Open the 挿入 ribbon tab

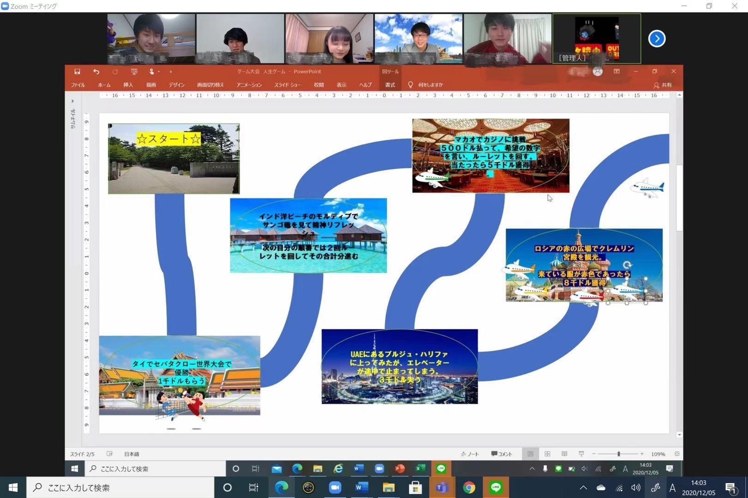tap(128, 85)
